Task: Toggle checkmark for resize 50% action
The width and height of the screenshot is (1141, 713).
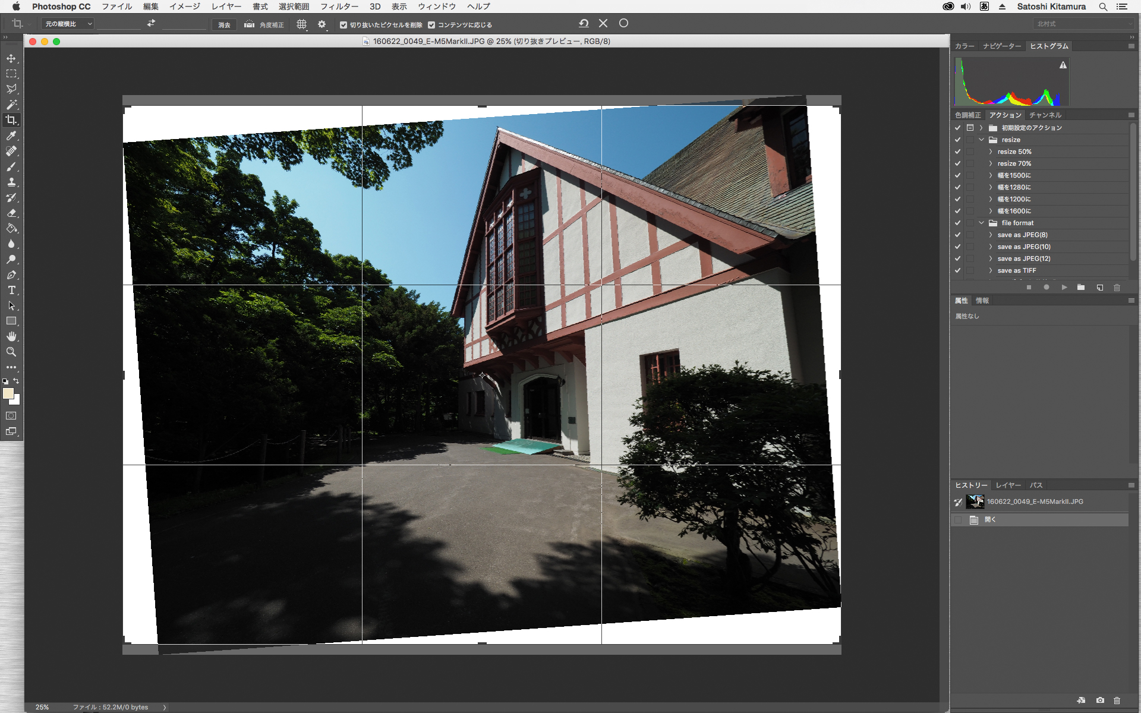Action: point(957,152)
